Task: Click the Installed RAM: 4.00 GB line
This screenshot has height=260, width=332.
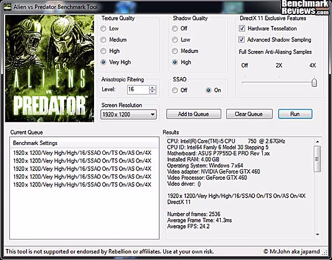Action: pos(193,159)
